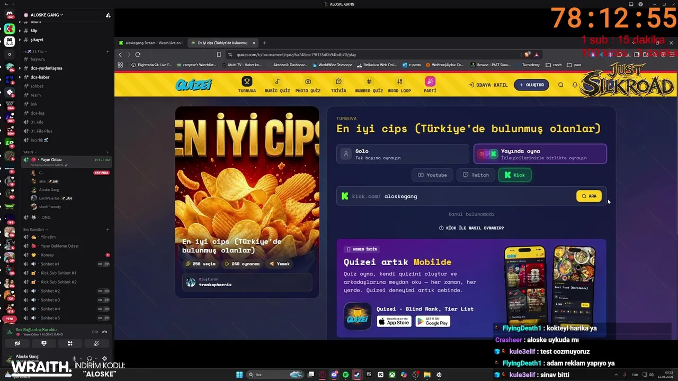
Task: Open Discord noise suppression options
Action: click(x=95, y=332)
